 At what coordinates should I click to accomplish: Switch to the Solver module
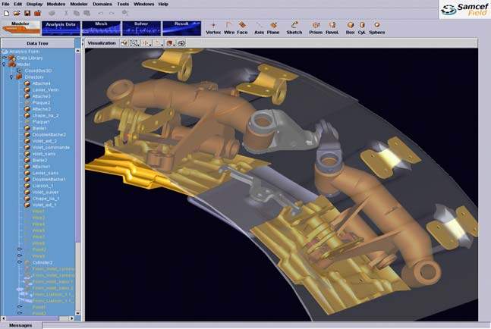(142, 28)
